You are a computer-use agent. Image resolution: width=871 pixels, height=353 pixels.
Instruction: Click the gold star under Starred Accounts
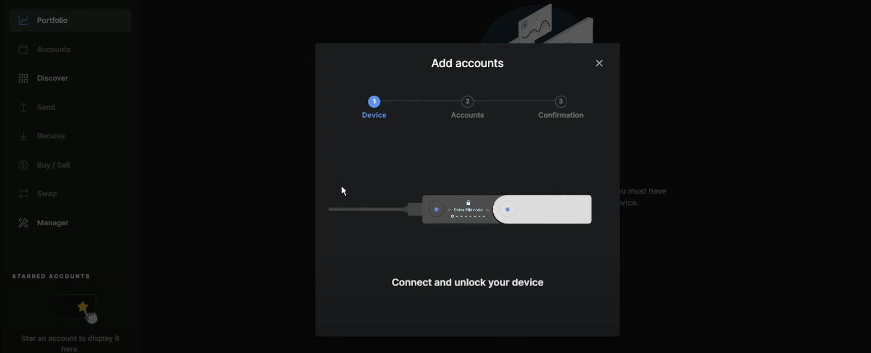[x=83, y=307]
